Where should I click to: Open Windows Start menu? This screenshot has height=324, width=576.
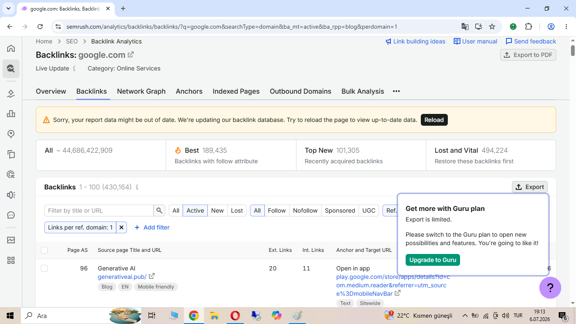pyautogui.click(x=10, y=316)
